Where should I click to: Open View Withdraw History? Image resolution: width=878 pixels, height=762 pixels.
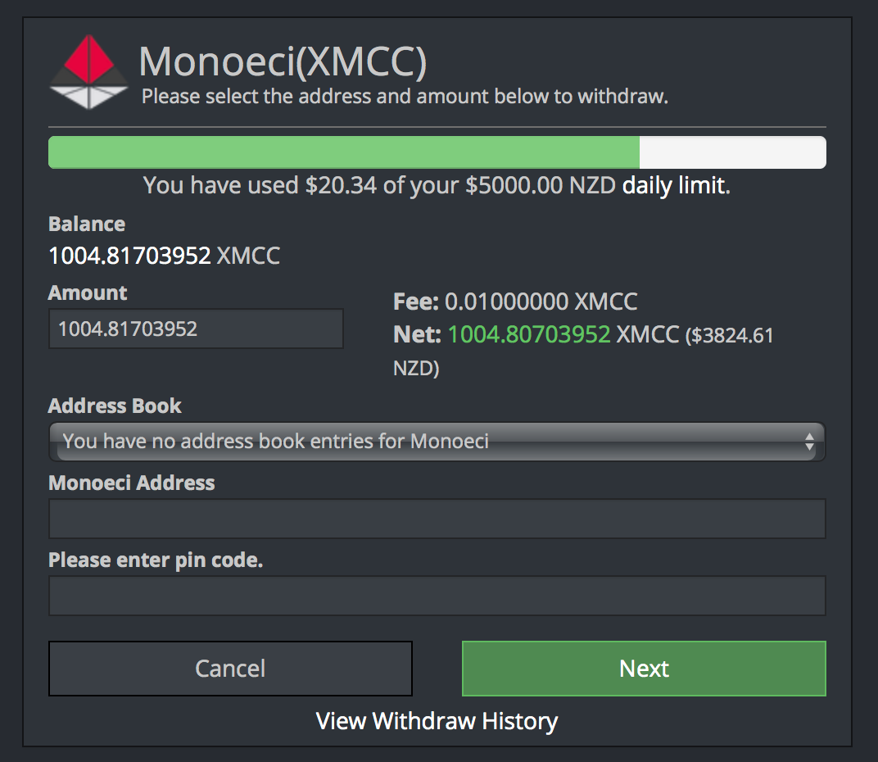click(437, 721)
